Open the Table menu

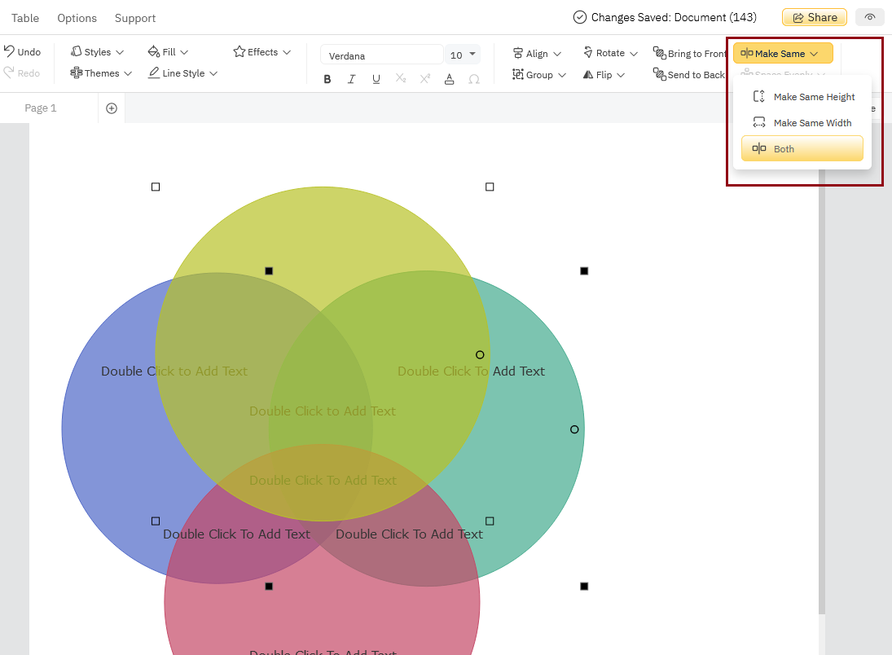coord(25,18)
